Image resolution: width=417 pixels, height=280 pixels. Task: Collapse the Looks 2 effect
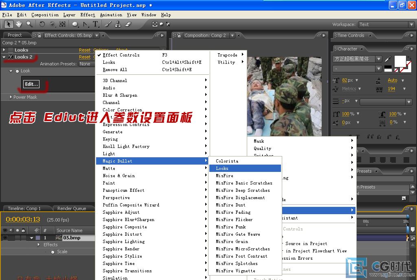(x=4, y=57)
